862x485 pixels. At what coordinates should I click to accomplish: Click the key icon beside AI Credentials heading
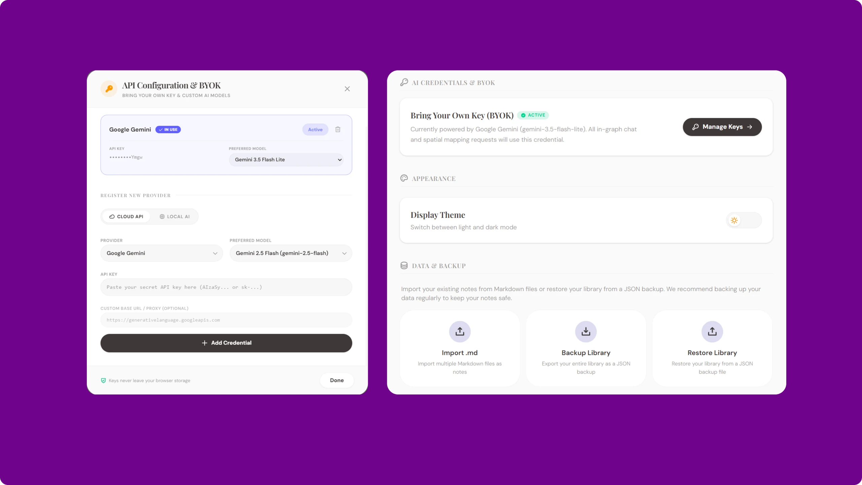(404, 83)
